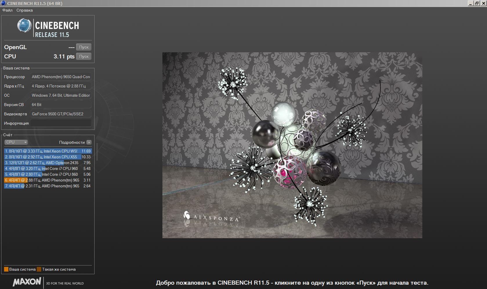This screenshot has height=289, width=487.
Task: Click the Версия CB 64 Bit field
Action: coord(61,105)
